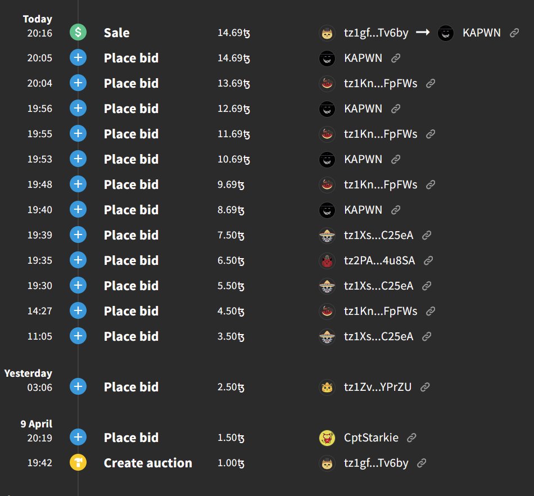Viewport: 534px width, 496px height.
Task: Click the green dollar Sale icon
Action: coord(78,33)
